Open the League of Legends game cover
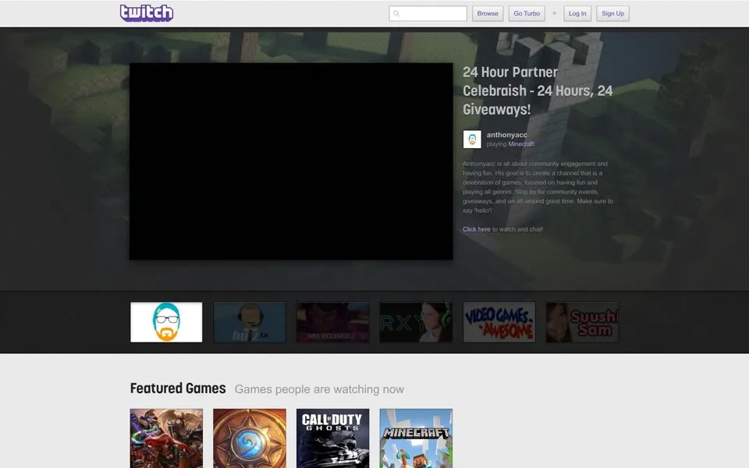 tap(166, 438)
